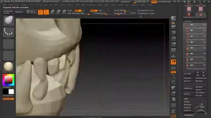This screenshot has height=118, width=211.
Task: Click the color picker square
Action: pyautogui.click(x=8, y=80)
